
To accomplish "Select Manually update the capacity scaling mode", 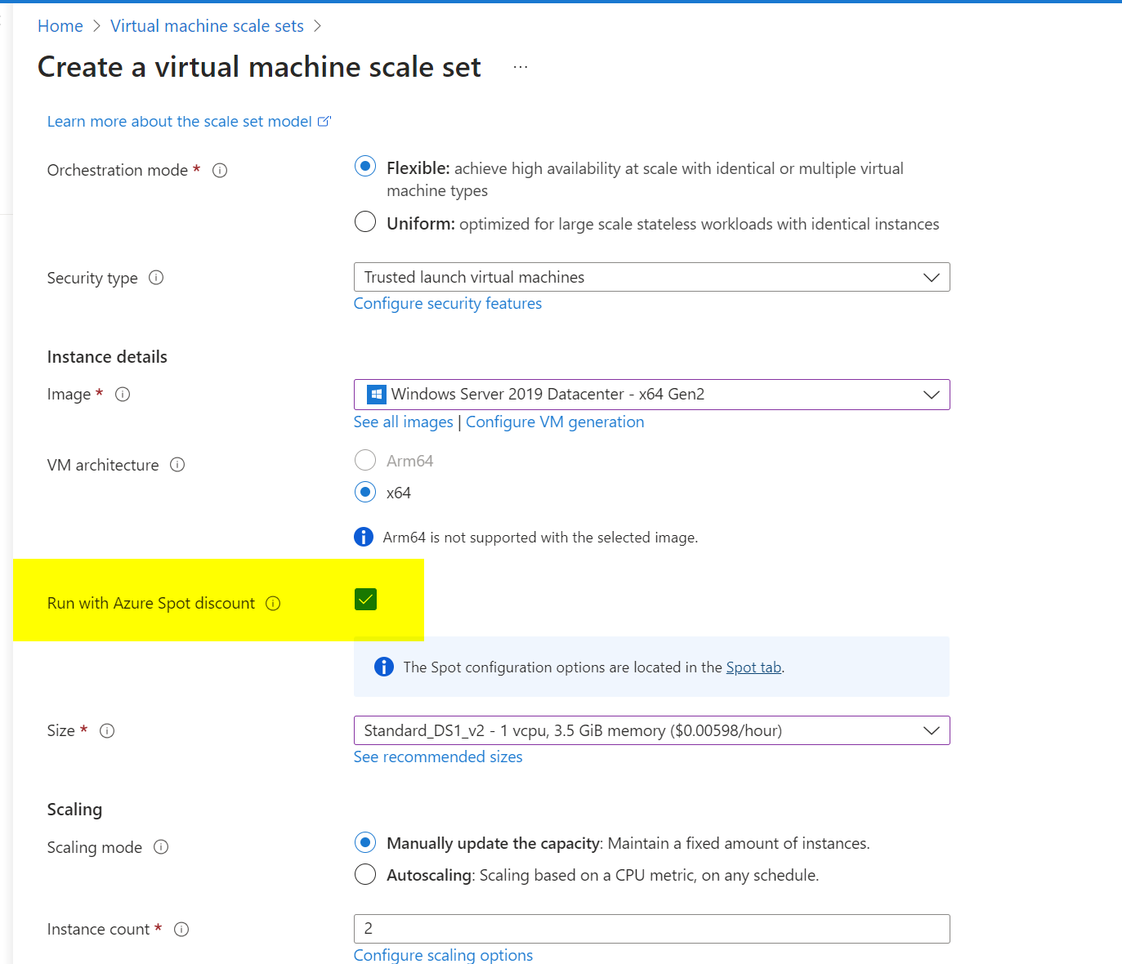I will click(x=365, y=842).
